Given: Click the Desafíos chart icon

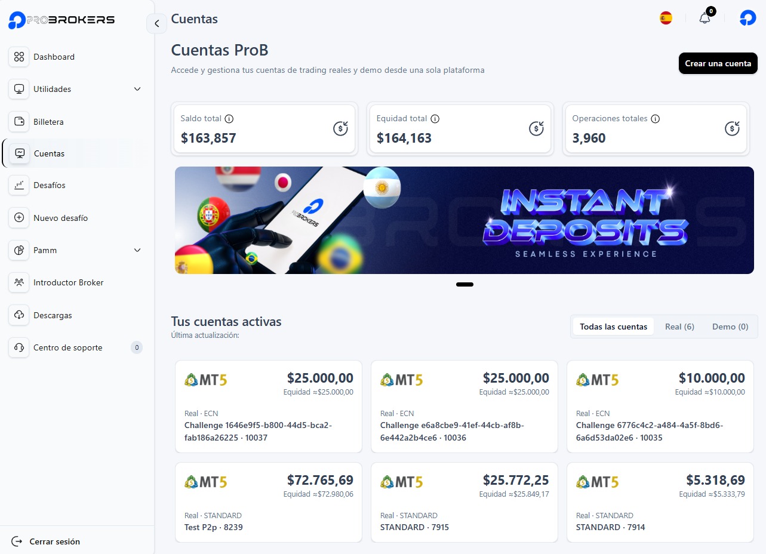Looking at the screenshot, I should (x=19, y=185).
